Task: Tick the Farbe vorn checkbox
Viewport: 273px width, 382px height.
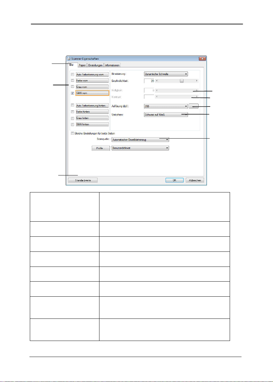Action: (x=73, y=80)
